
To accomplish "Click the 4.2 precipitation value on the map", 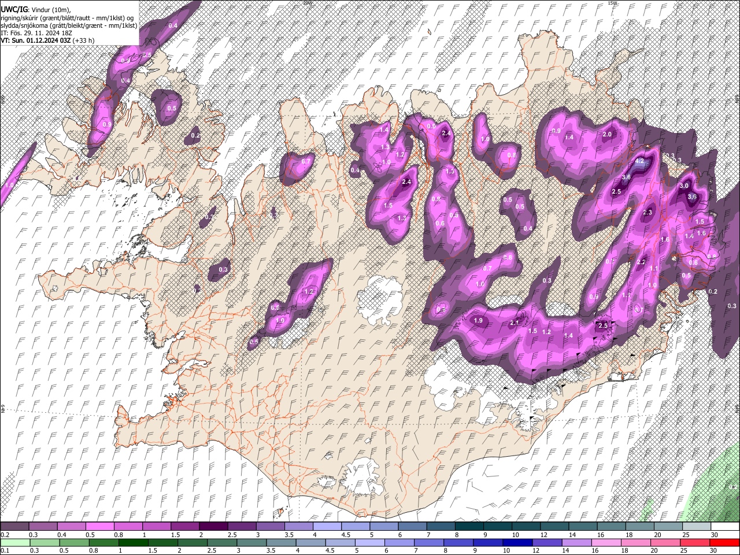I will [639, 162].
